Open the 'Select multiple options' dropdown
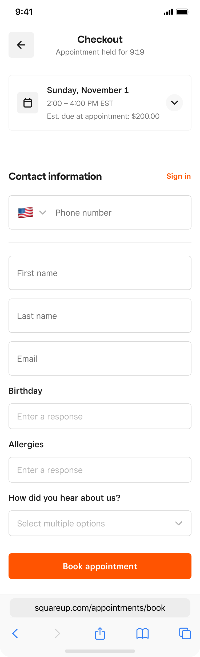 [x=100, y=523]
